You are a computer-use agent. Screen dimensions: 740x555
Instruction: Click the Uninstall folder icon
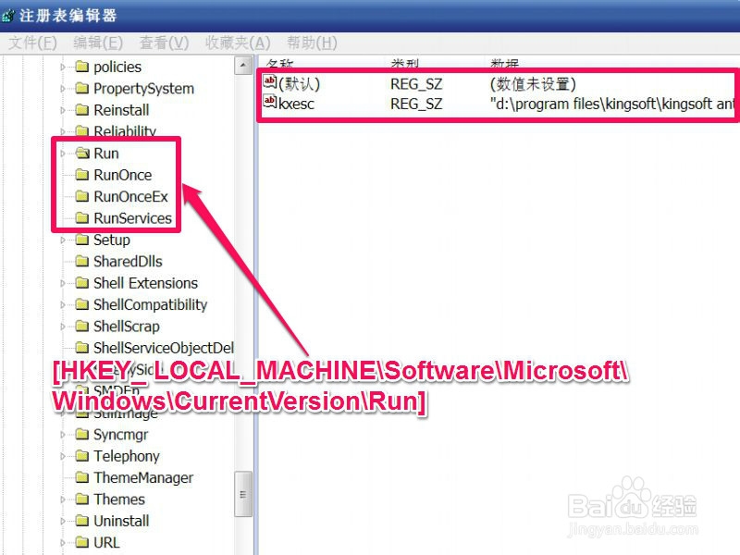(x=82, y=521)
